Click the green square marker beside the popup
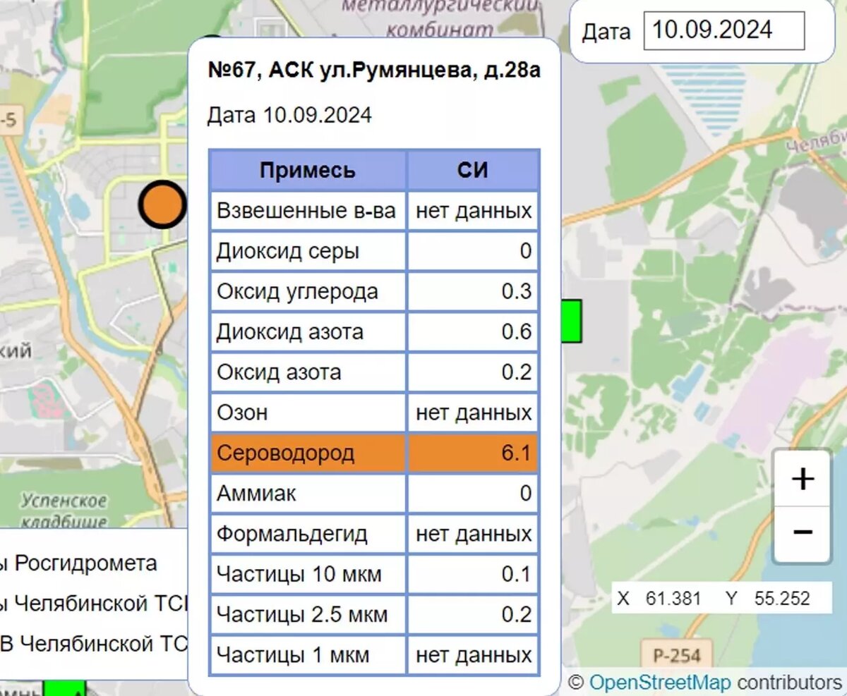 click(x=571, y=321)
